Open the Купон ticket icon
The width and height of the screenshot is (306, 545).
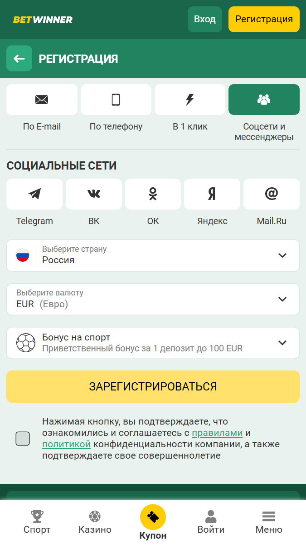(x=153, y=517)
